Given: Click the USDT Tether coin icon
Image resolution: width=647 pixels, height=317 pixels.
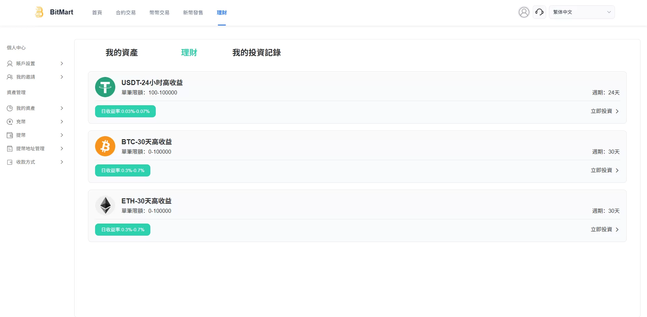Looking at the screenshot, I should tap(105, 87).
